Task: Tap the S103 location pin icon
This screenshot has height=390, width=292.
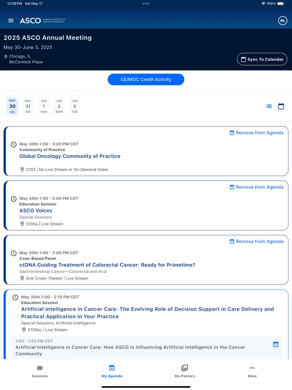Action: click(22, 170)
